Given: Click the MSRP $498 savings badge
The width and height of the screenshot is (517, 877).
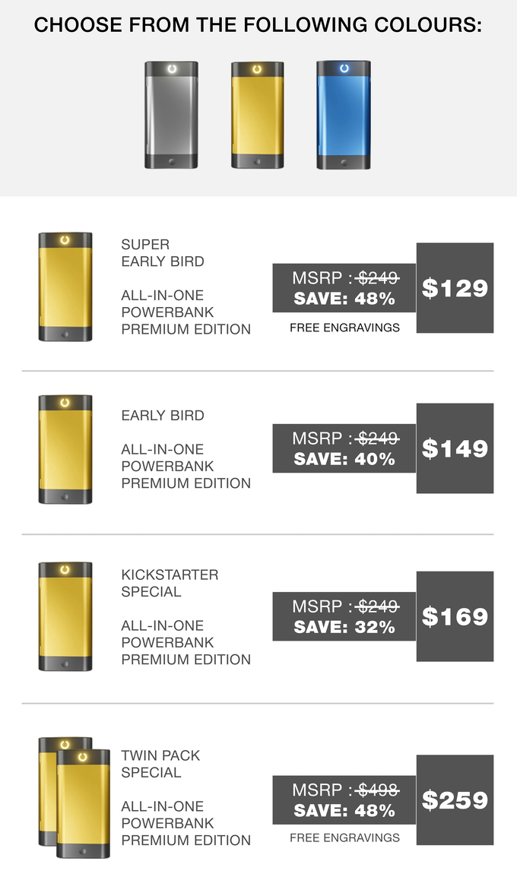Looking at the screenshot, I should (x=344, y=799).
